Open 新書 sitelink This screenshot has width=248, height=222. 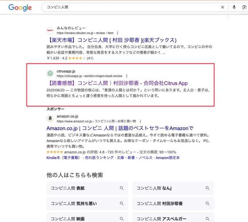(131, 158)
